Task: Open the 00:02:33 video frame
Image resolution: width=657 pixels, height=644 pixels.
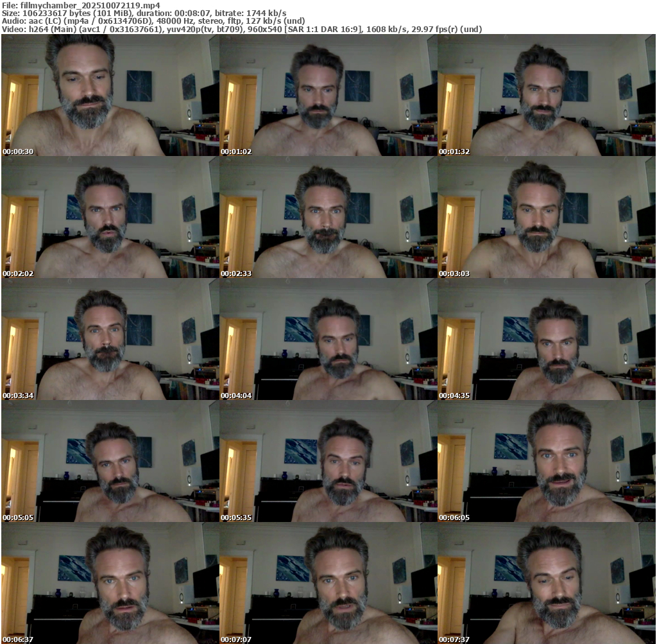Action: 328,217
